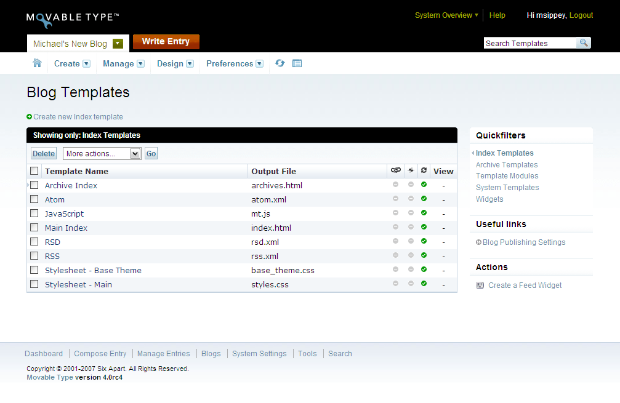Image resolution: width=620 pixels, height=403 pixels.
Task: Click green rebuild check for Main Index
Action: [x=424, y=227]
